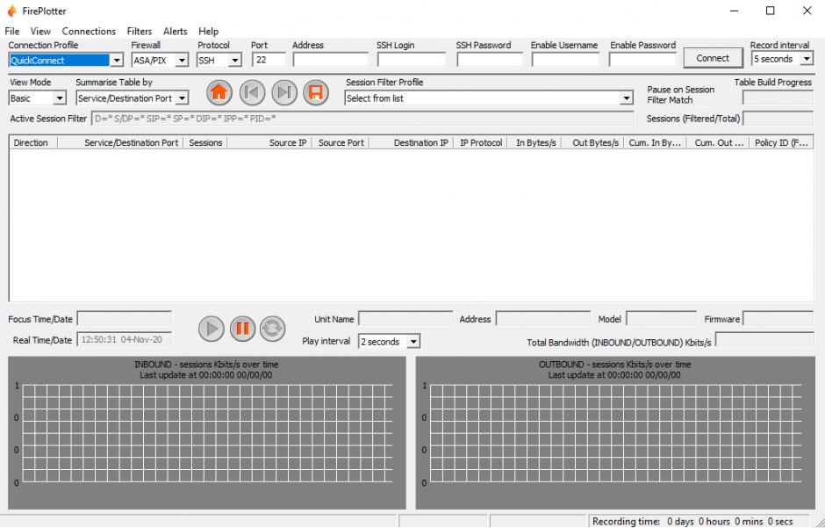Click the Connect button
The image size is (825, 528).
[x=712, y=58]
